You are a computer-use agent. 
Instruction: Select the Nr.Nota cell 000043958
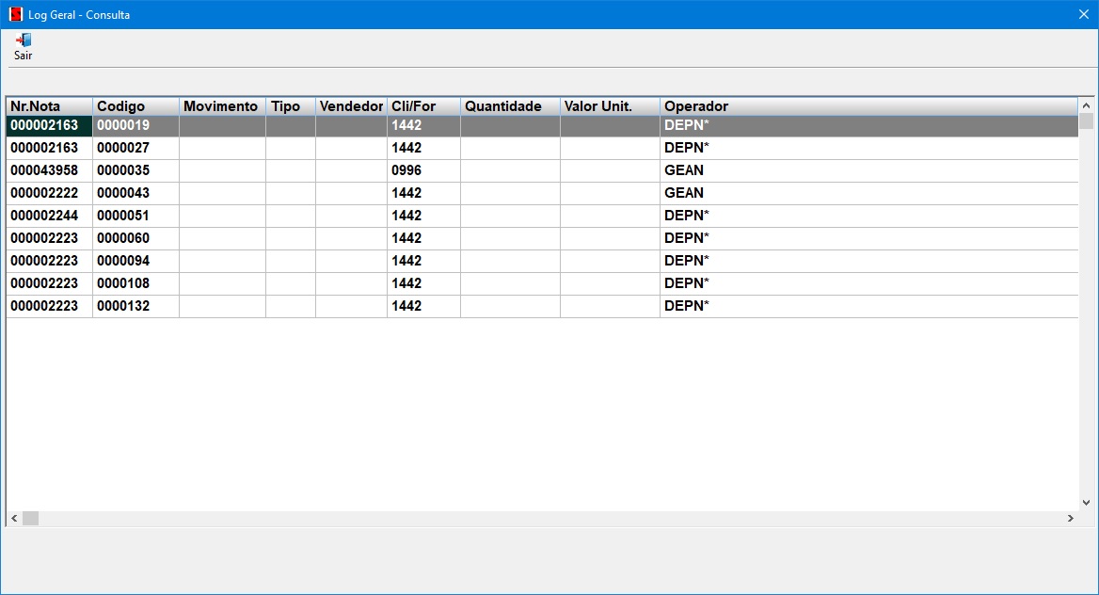coord(49,170)
